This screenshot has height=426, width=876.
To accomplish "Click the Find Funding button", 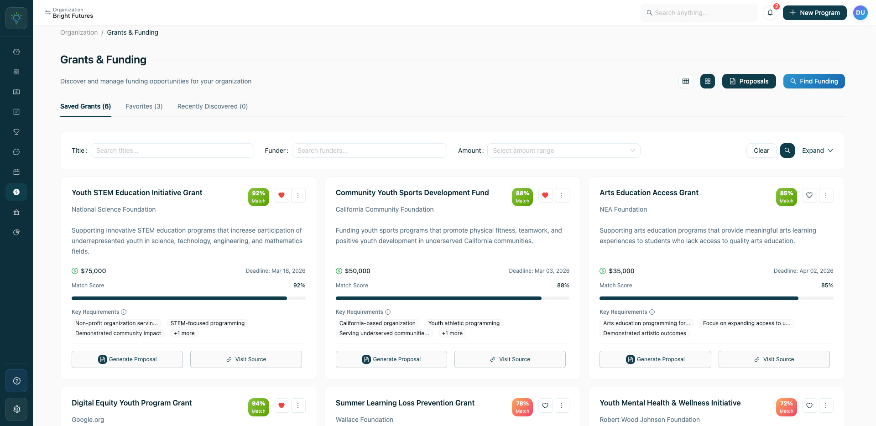I will (x=814, y=81).
